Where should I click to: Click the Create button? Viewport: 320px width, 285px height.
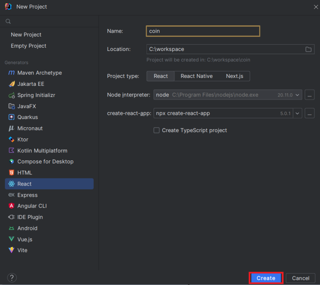tap(266, 278)
